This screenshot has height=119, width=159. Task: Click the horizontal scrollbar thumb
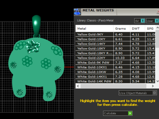tap(113, 86)
